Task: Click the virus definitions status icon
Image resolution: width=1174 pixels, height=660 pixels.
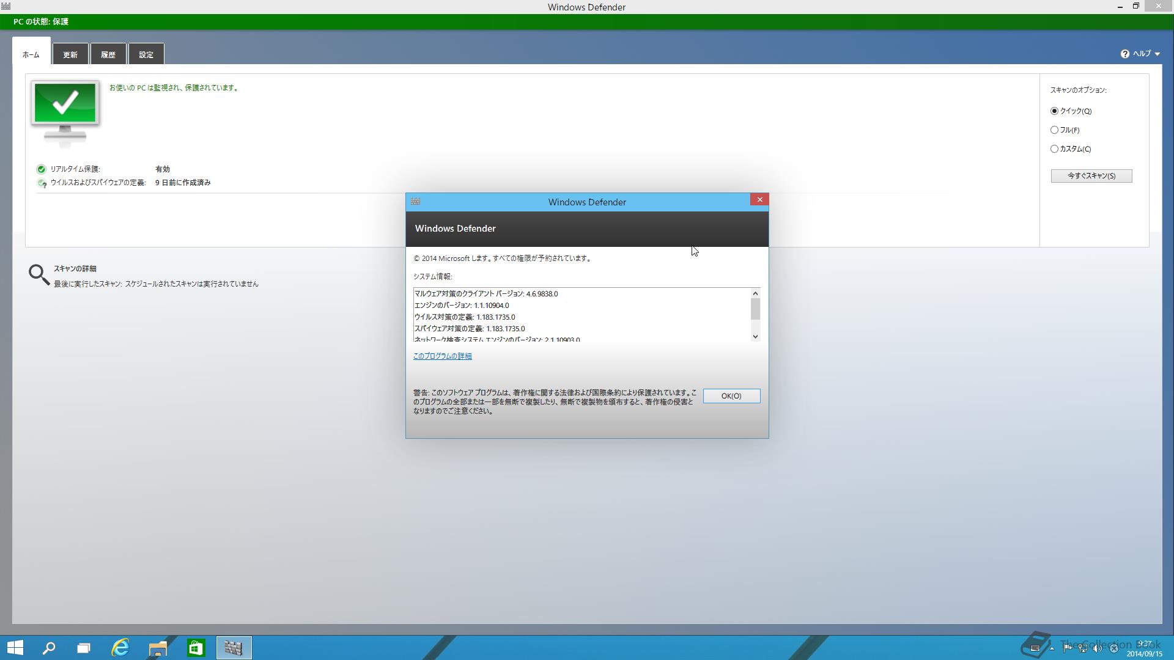Action: pos(41,183)
